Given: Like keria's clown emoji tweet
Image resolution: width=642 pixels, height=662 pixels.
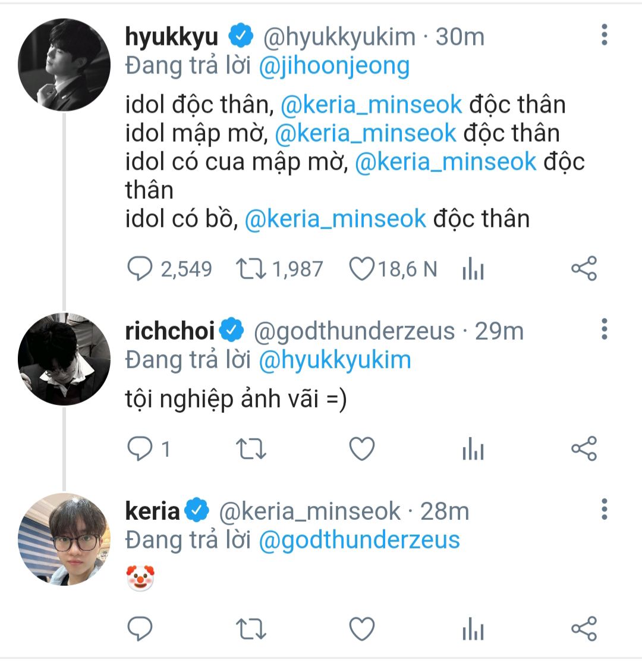Looking at the screenshot, I should (361, 629).
